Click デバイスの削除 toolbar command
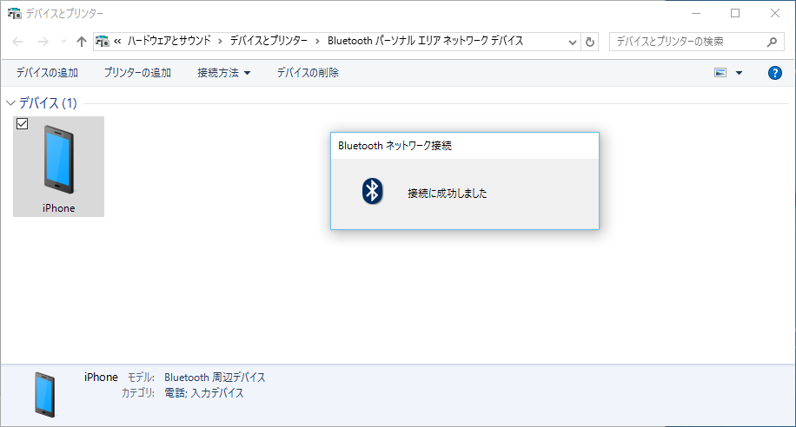Image resolution: width=796 pixels, height=427 pixels. pyautogui.click(x=308, y=73)
